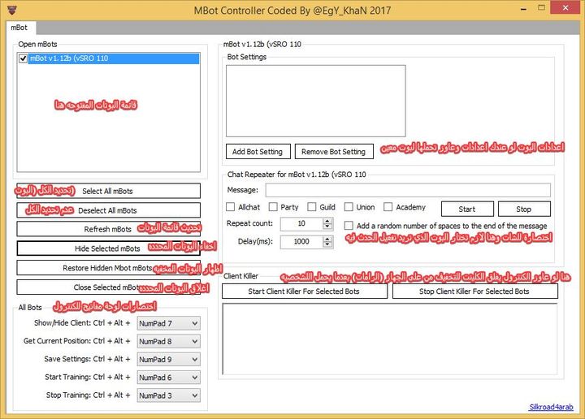Increase Delay(ms) with up arrow
Screen dimensions: 585x419
[327, 239]
